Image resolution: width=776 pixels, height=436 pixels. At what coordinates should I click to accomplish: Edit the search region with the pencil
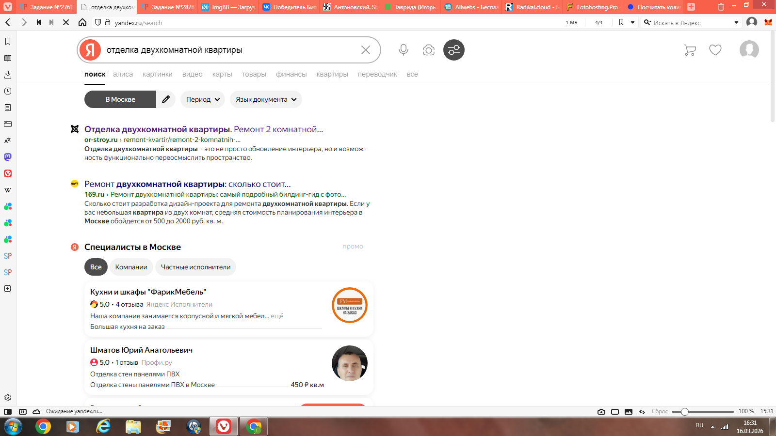[166, 99]
